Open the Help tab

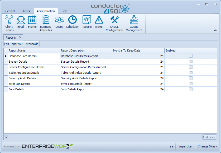point(64,11)
